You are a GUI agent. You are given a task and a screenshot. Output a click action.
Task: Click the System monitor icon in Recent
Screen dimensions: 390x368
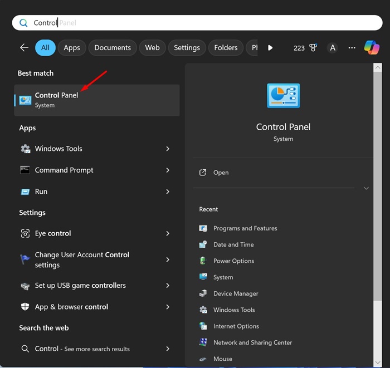click(x=203, y=277)
